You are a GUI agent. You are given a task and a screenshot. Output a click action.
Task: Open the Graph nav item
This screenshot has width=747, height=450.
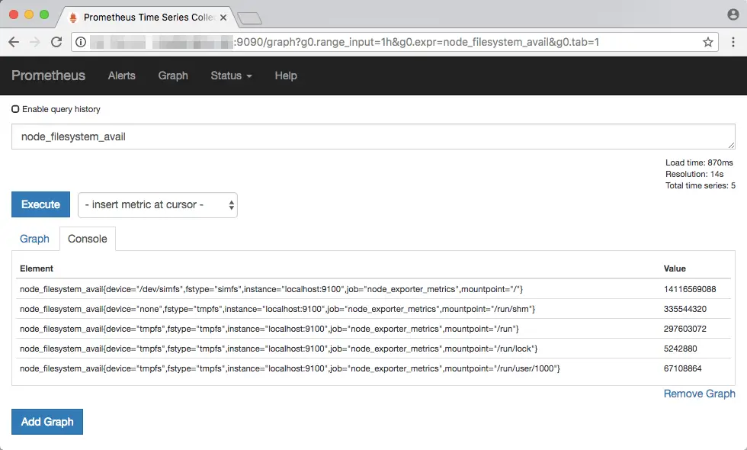(173, 76)
